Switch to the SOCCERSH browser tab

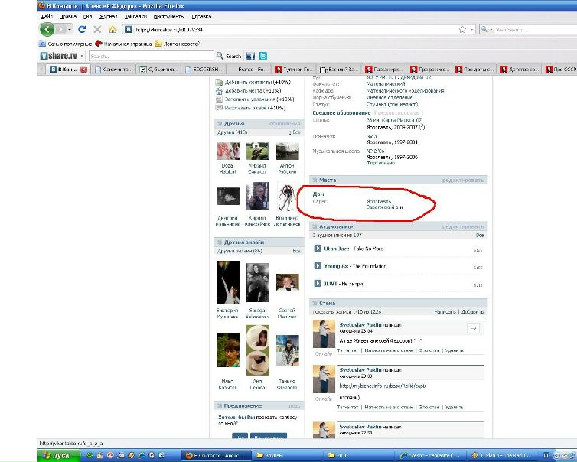pyautogui.click(x=204, y=70)
